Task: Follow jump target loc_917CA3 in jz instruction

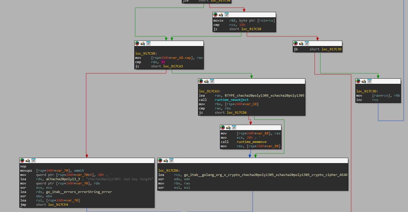Action: point(173,66)
